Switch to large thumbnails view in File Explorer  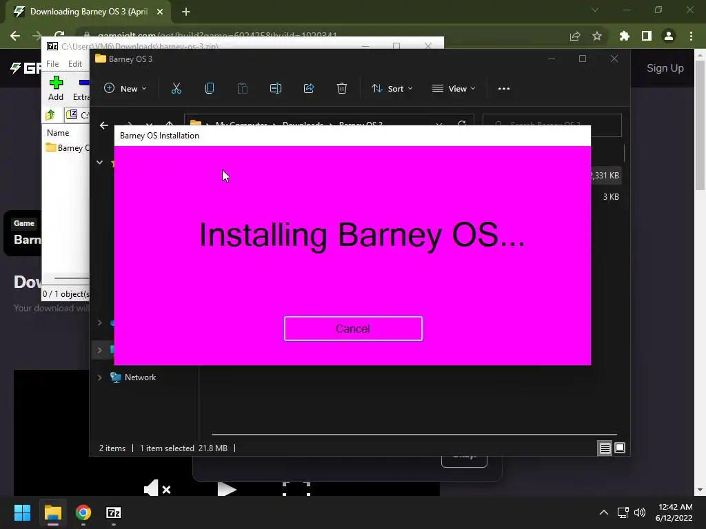point(620,448)
